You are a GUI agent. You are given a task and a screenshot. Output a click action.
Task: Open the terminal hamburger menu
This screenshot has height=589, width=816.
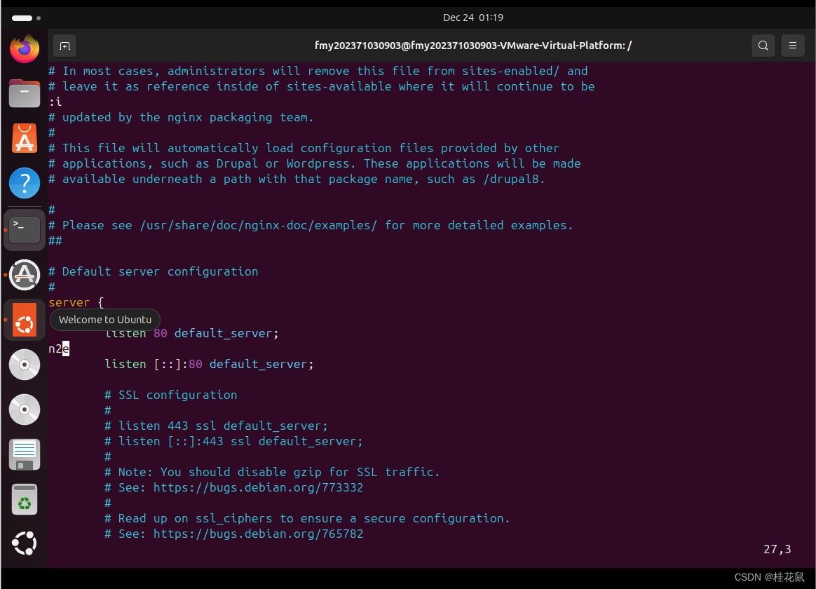[792, 46]
